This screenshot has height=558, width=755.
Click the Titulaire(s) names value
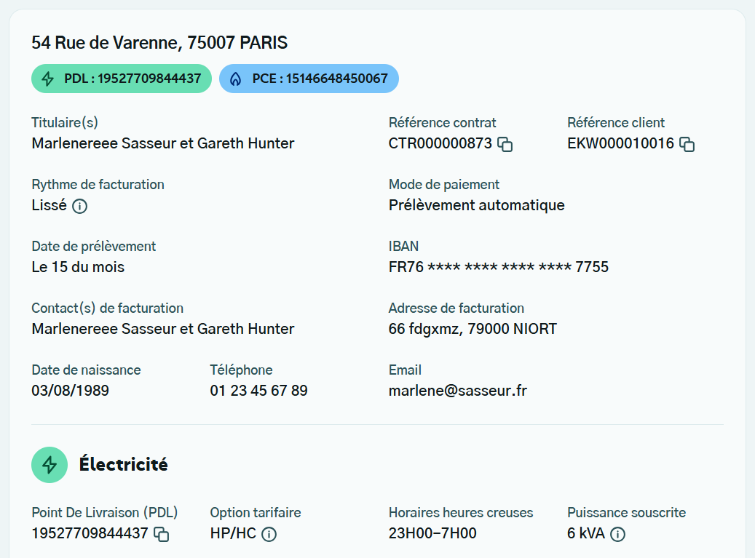pos(163,143)
